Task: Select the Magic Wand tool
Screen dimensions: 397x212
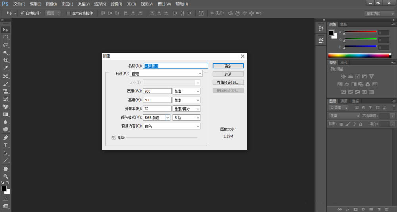Action: (6, 53)
